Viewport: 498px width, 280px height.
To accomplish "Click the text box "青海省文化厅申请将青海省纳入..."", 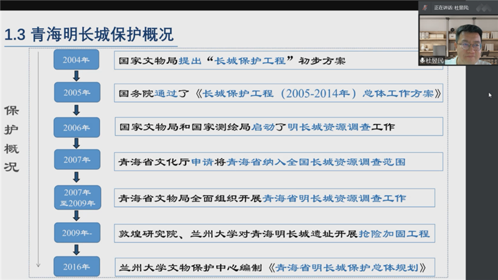I will [278, 162].
